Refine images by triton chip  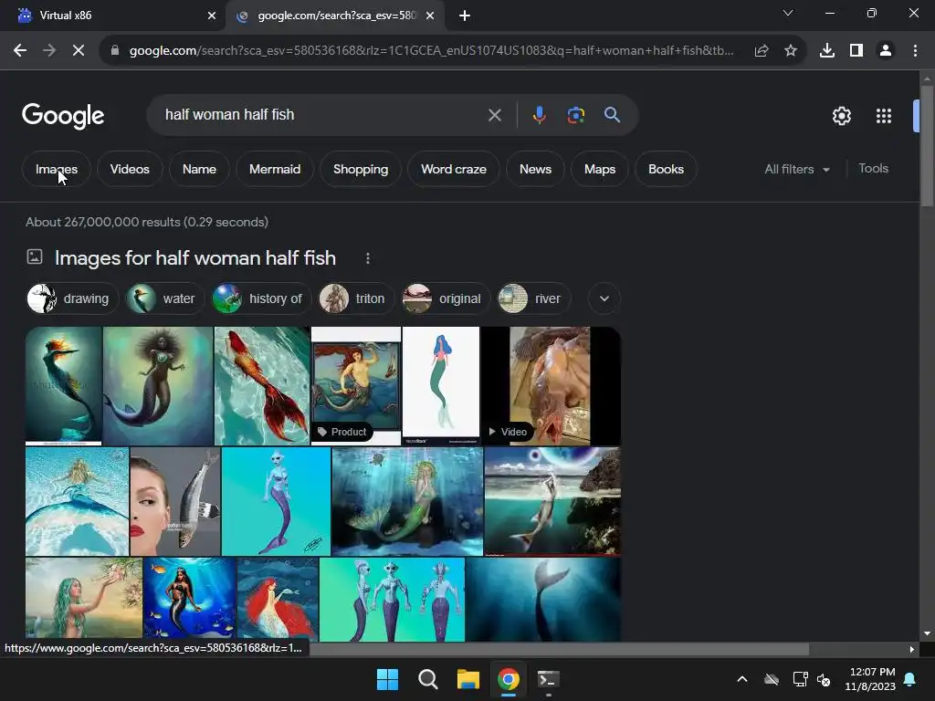tap(356, 298)
